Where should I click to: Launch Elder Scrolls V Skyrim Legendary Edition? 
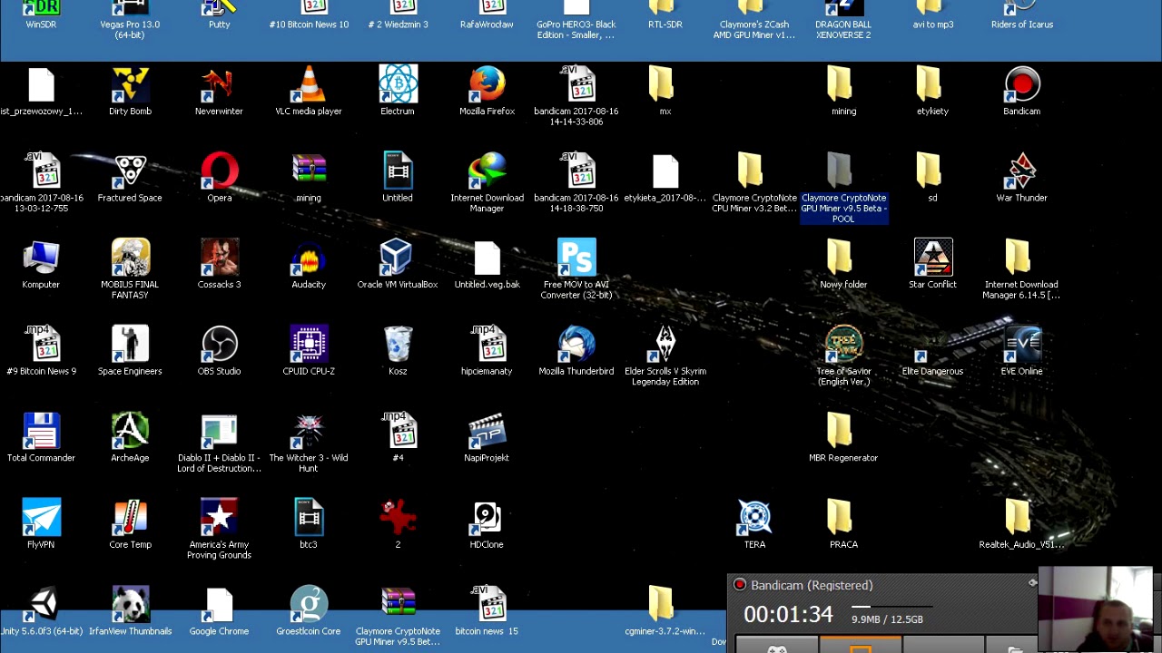665,346
